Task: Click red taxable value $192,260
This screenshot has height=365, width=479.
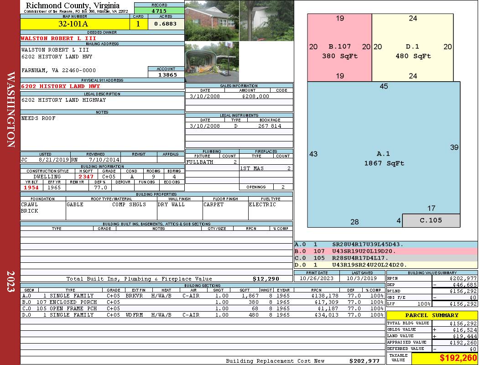Action: (x=458, y=358)
